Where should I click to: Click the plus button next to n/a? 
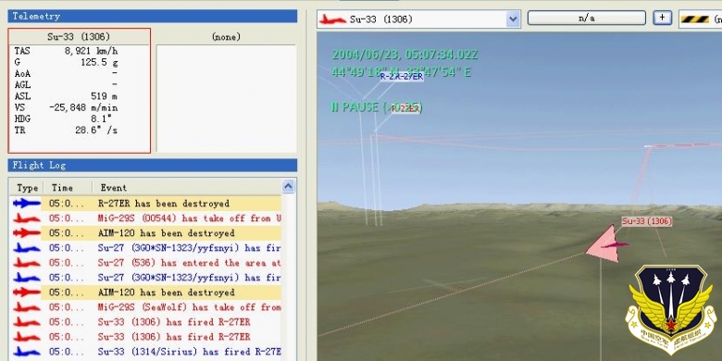click(x=663, y=18)
